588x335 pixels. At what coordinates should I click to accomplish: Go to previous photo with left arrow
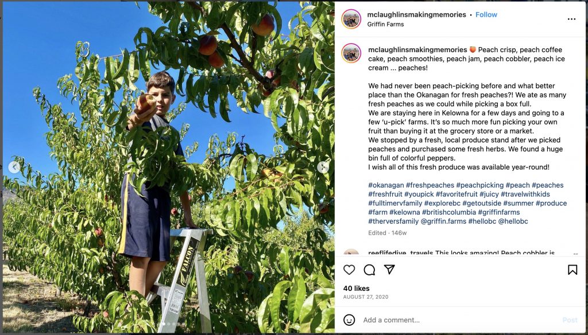(x=14, y=167)
